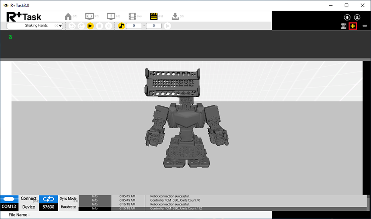Click the gray film strip icon
371x219 pixels.
coord(132,17)
